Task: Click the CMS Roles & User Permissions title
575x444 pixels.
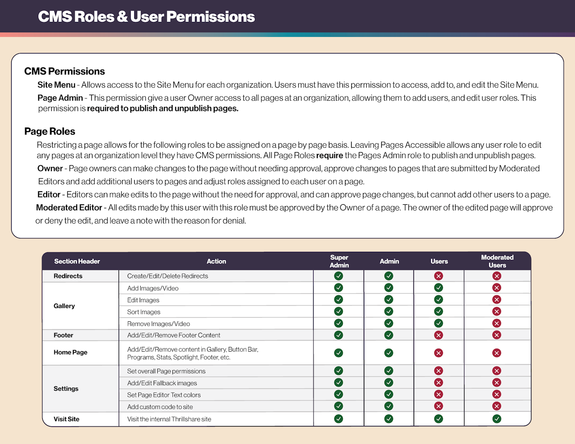Action: pyautogui.click(x=146, y=17)
